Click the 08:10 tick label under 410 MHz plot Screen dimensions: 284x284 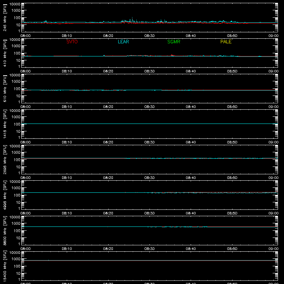67,71
